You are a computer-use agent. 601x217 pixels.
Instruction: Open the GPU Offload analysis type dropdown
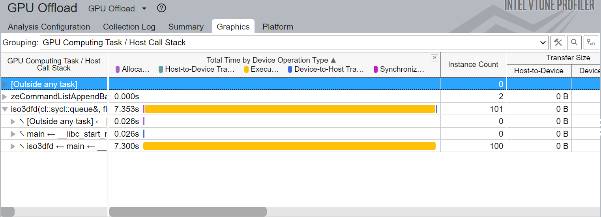[144, 9]
